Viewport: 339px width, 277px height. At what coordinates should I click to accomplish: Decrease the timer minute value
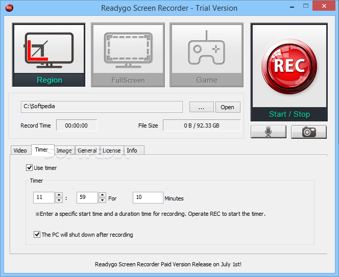pos(102,200)
